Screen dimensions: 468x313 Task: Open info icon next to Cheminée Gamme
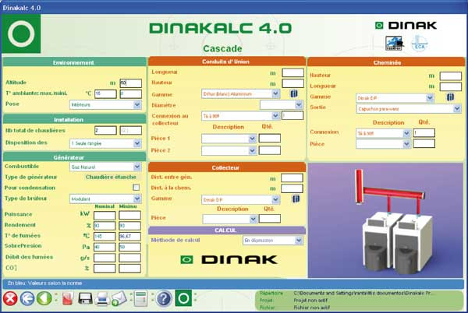pyautogui.click(x=450, y=97)
